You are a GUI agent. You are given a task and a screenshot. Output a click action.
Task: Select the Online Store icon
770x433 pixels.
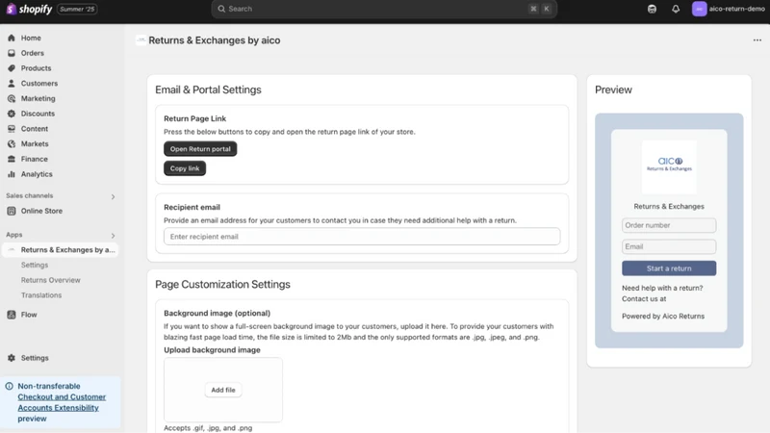[12, 211]
